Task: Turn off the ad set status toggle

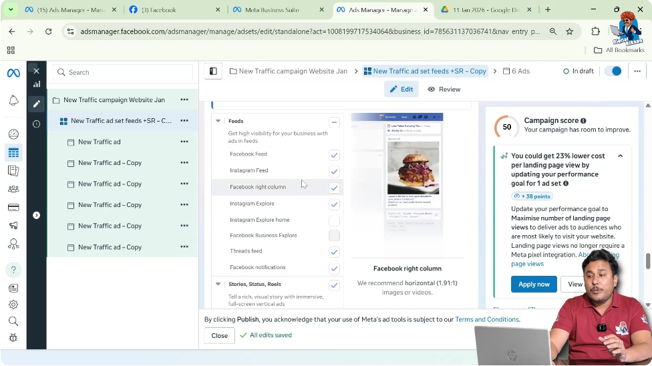Action: pos(613,71)
